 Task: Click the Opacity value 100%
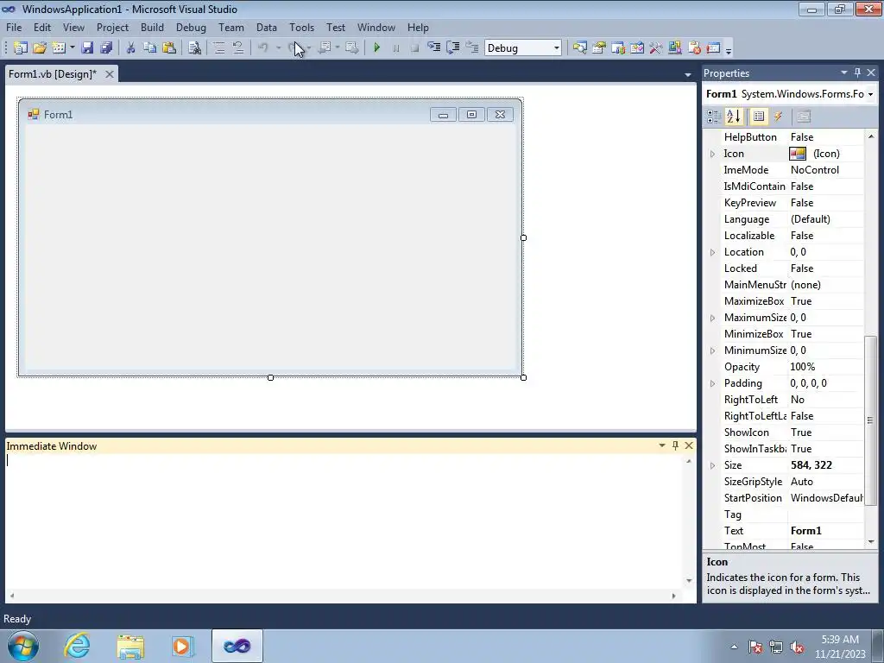click(x=803, y=366)
